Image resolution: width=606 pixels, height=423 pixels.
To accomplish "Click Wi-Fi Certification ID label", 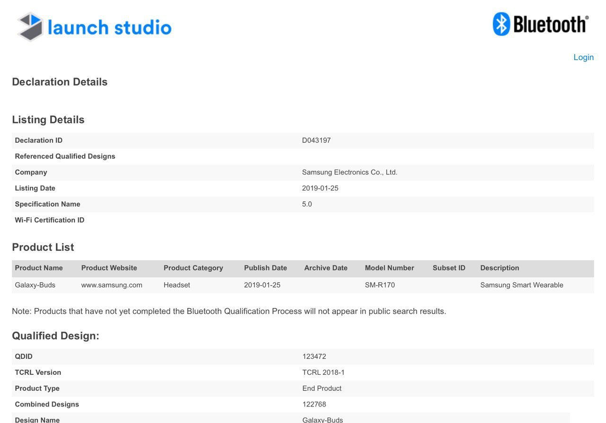I will tap(50, 220).
